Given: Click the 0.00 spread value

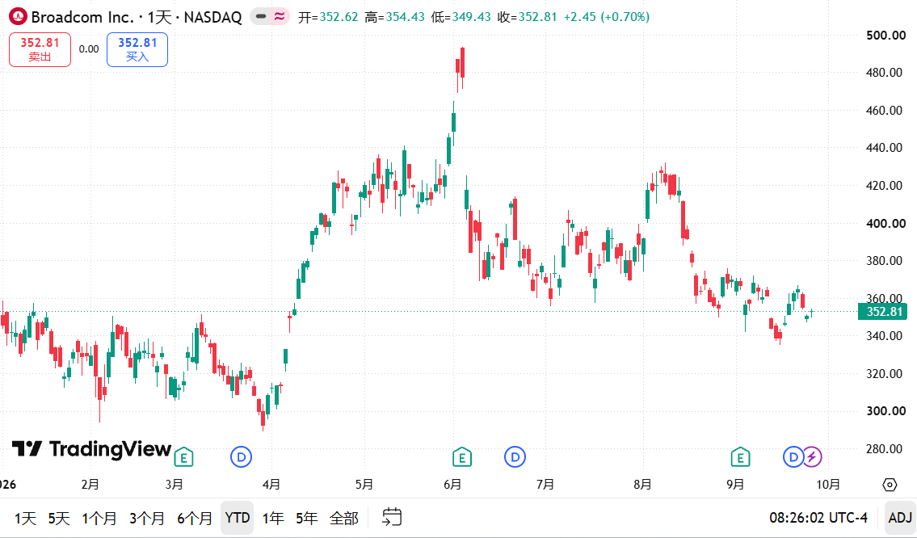Looking at the screenshot, I should [x=89, y=49].
